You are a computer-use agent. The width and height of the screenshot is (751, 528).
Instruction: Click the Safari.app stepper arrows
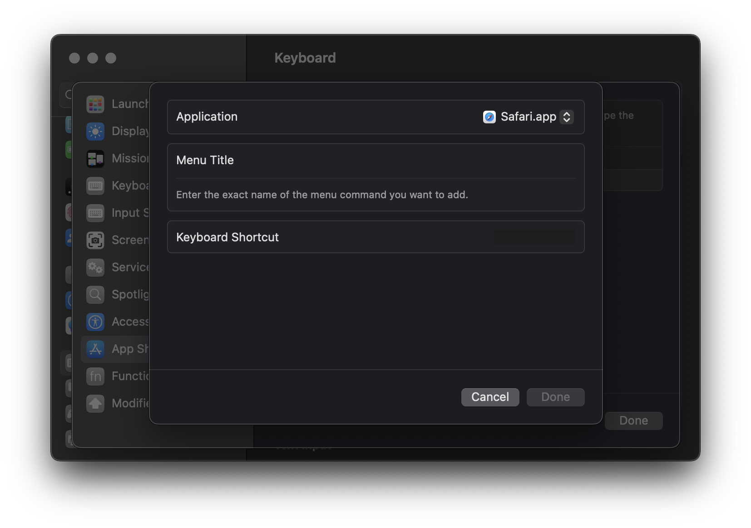click(567, 117)
